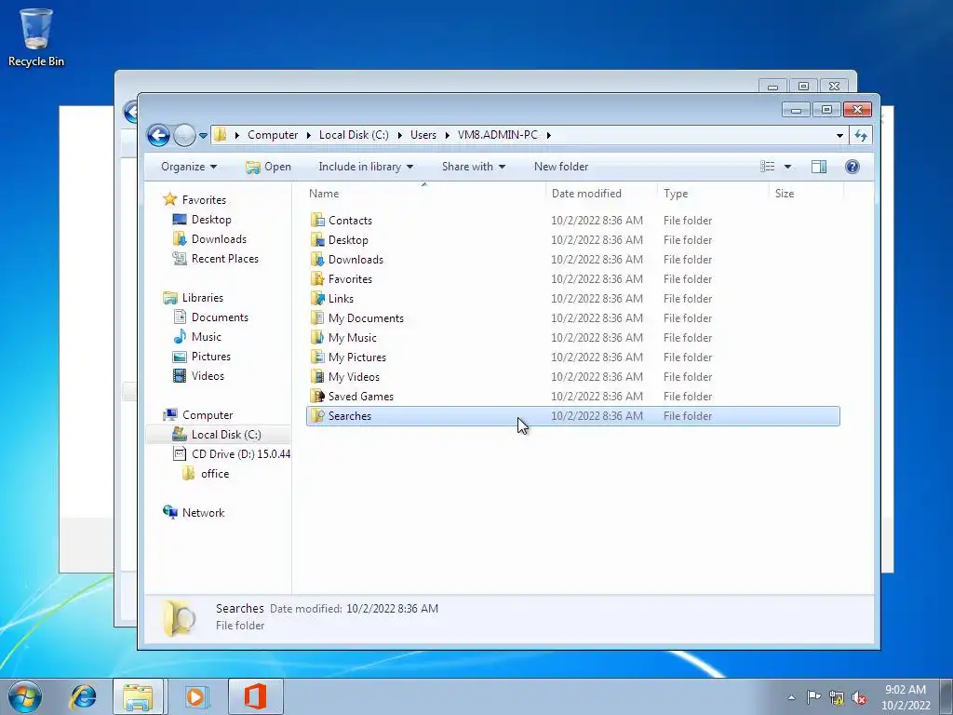Screen dimensions: 953x715
Task: Show the preview pane
Action: point(819,167)
